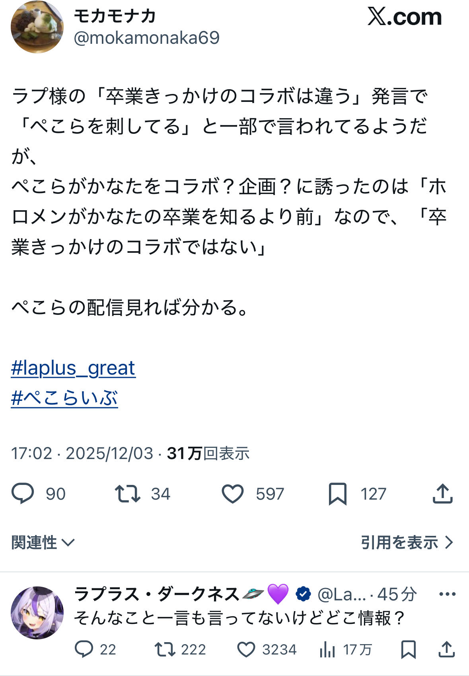Image resolution: width=469 pixels, height=676 pixels.
Task: Show quotes via 引用を表示
Action: click(x=407, y=542)
